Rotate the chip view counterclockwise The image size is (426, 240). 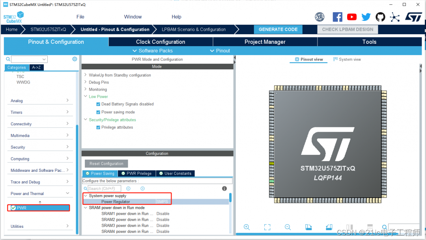(329, 227)
